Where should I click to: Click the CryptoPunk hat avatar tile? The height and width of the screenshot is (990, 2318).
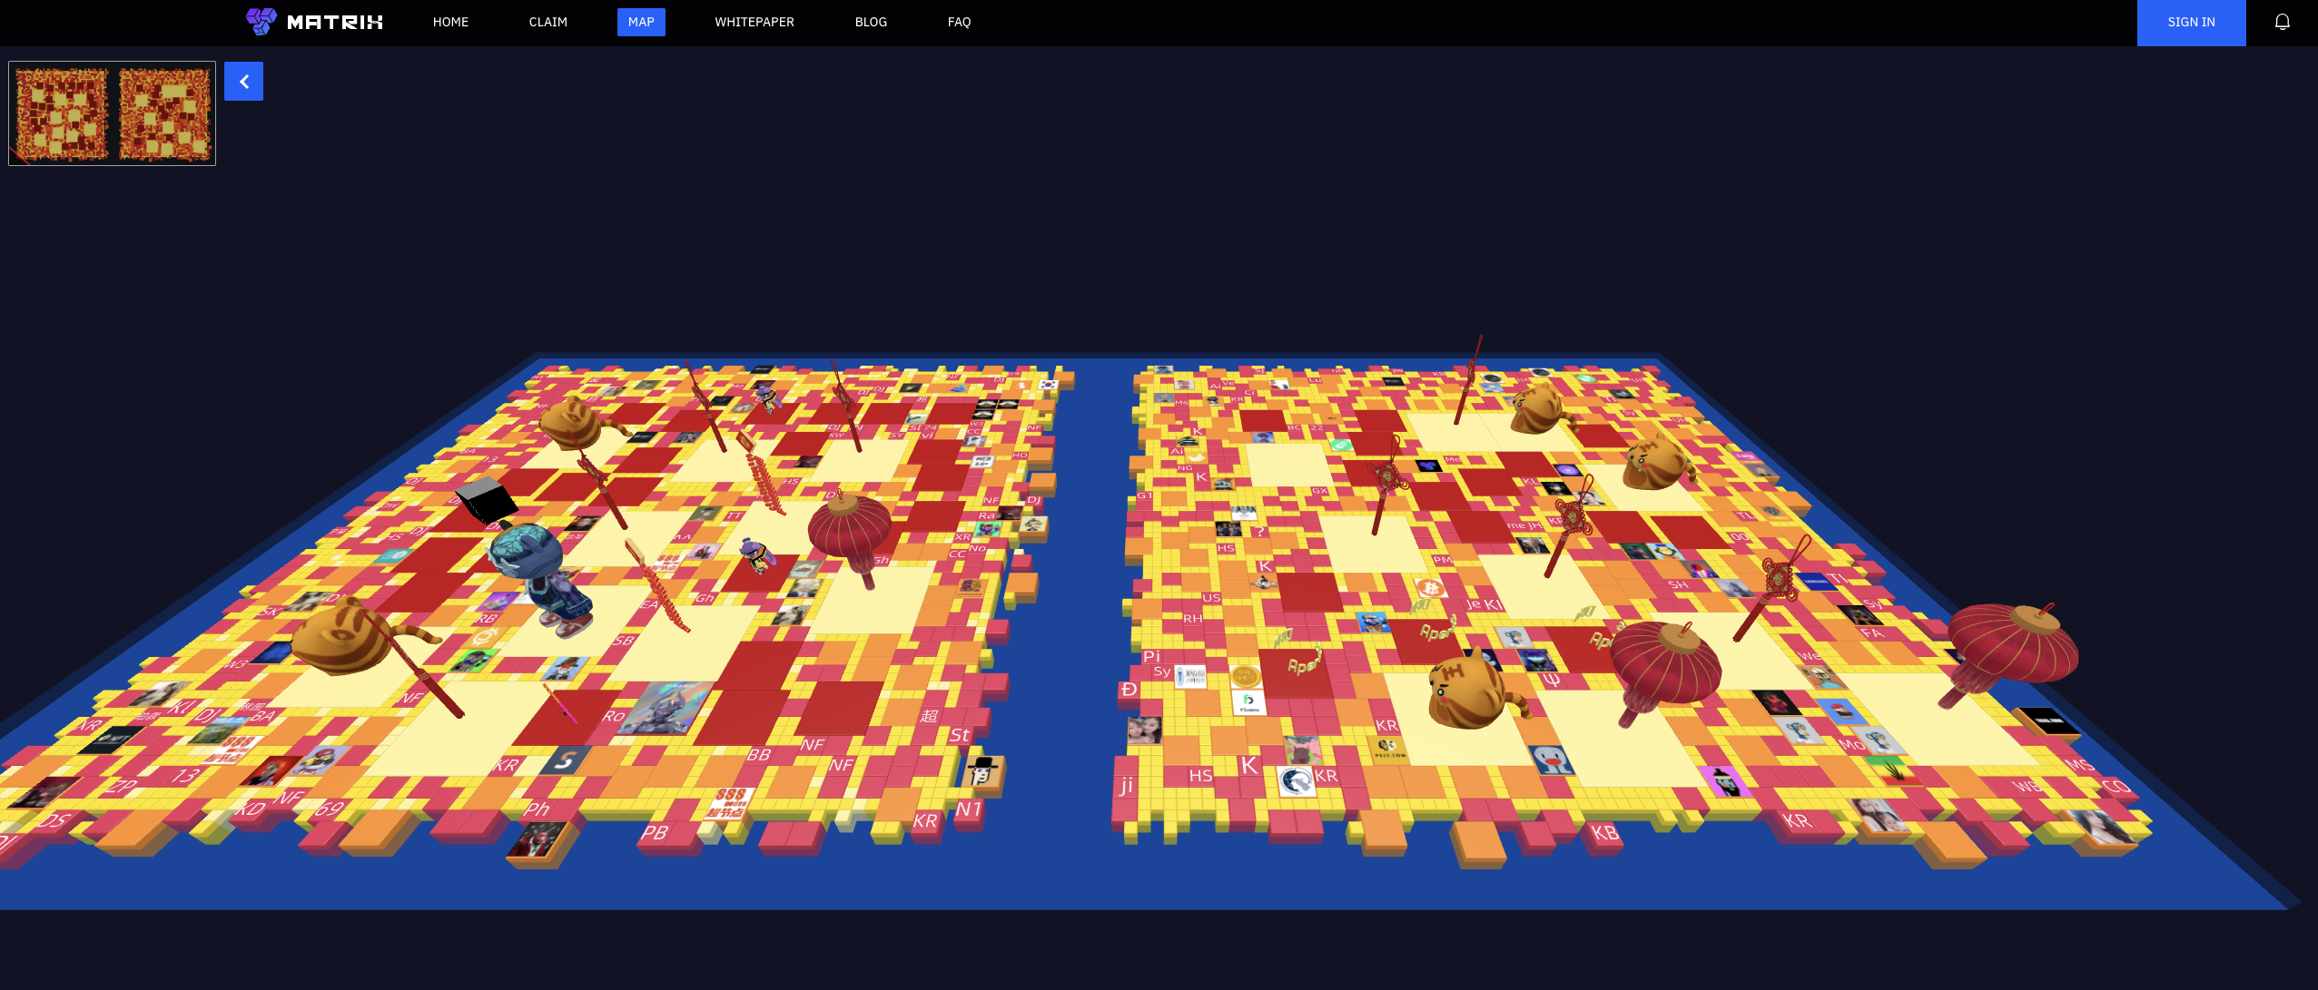pos(982,772)
